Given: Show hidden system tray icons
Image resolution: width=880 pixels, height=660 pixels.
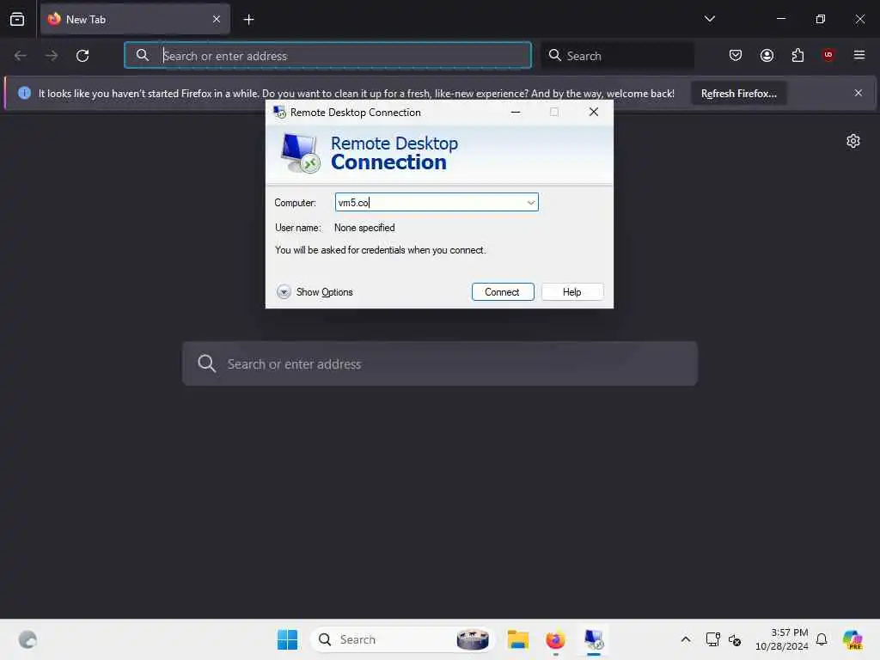Looking at the screenshot, I should pos(685,639).
